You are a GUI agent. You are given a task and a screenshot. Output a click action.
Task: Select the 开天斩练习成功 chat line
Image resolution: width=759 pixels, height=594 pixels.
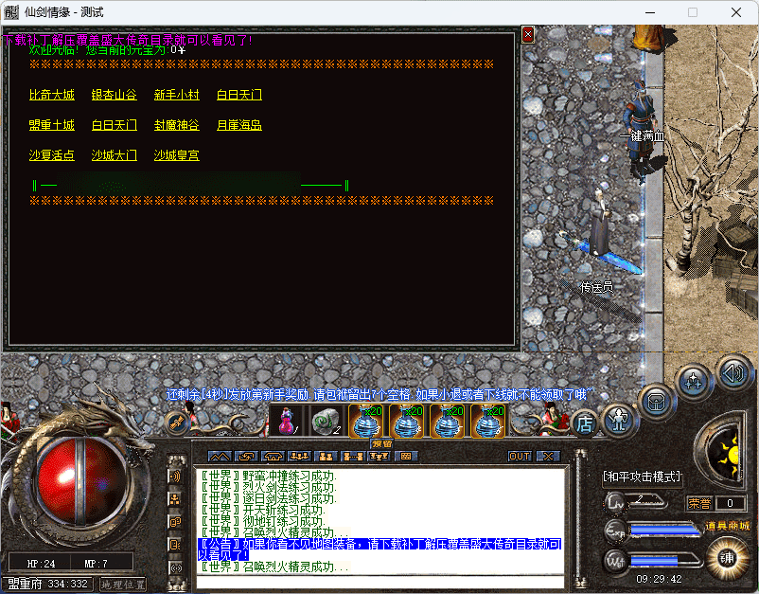262,510
